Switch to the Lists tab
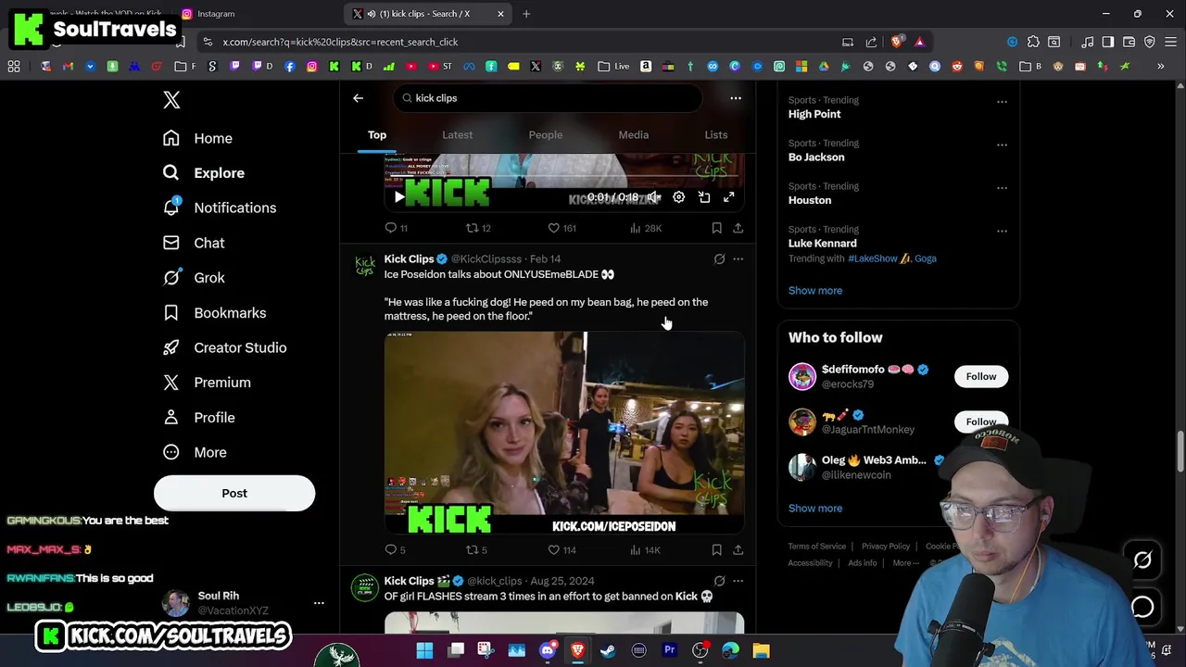Screen dimensions: 1186x667 coord(716,135)
